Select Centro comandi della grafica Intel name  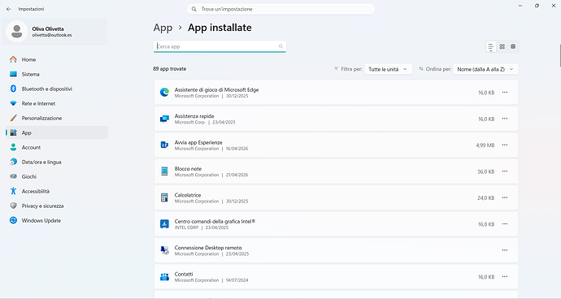215,221
